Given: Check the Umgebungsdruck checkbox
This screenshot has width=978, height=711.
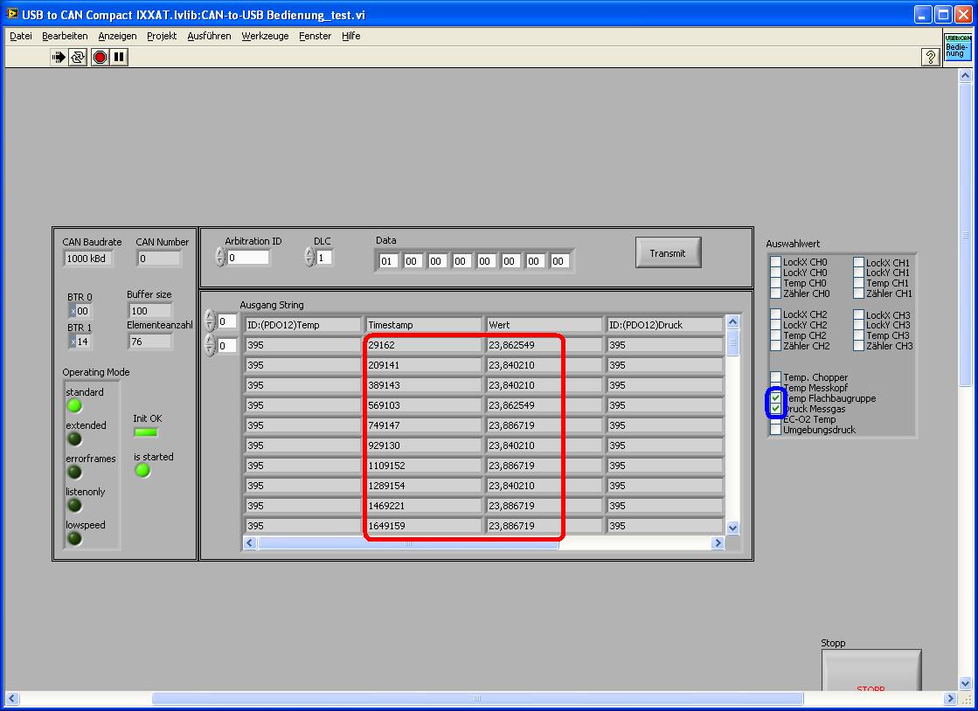Looking at the screenshot, I should pos(775,430).
